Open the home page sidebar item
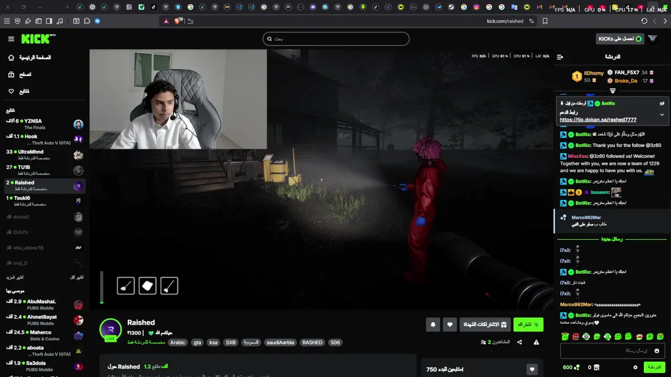 tap(29, 58)
